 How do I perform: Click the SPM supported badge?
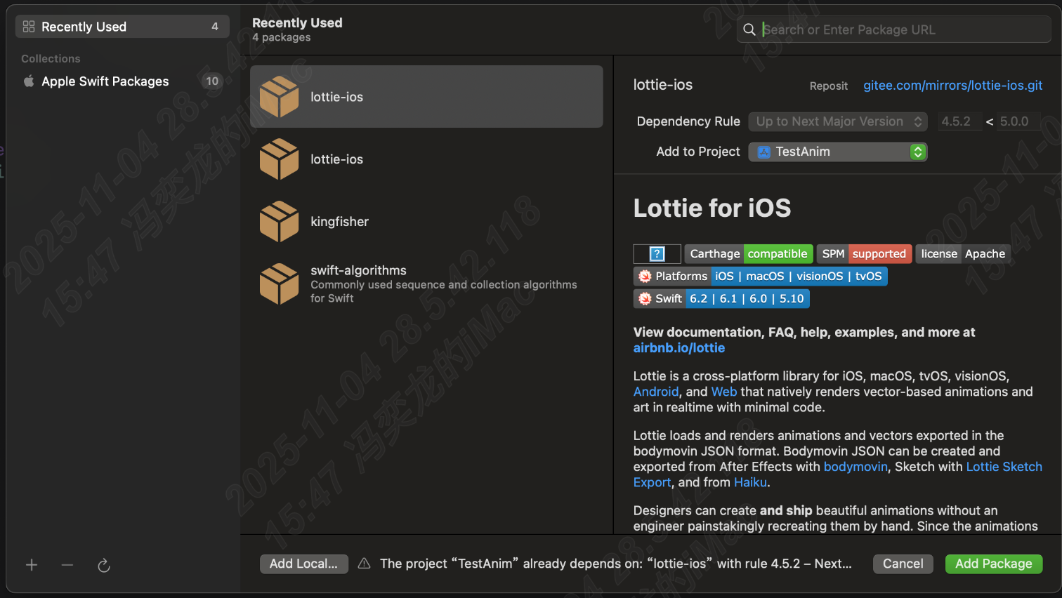point(865,253)
